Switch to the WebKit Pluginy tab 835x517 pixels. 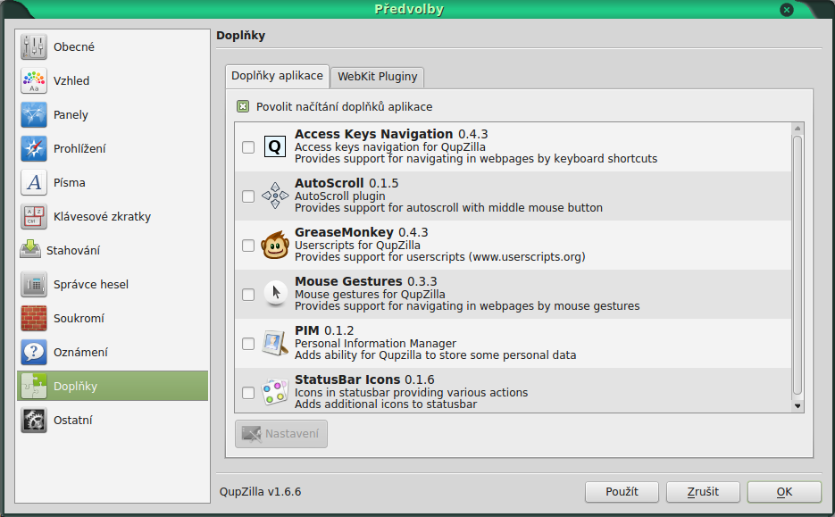click(378, 77)
